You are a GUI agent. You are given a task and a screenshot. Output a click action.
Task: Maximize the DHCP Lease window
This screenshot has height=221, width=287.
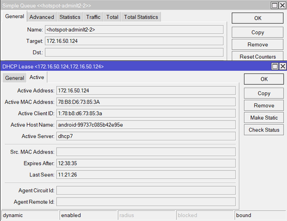click(x=275, y=66)
